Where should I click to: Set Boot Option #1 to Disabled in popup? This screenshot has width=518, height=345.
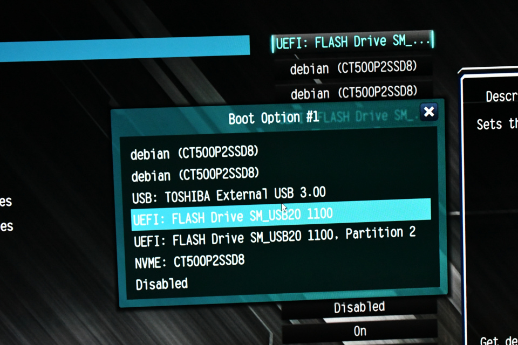[x=162, y=284]
